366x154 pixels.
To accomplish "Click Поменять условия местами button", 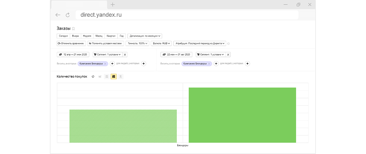I will point(106,44).
